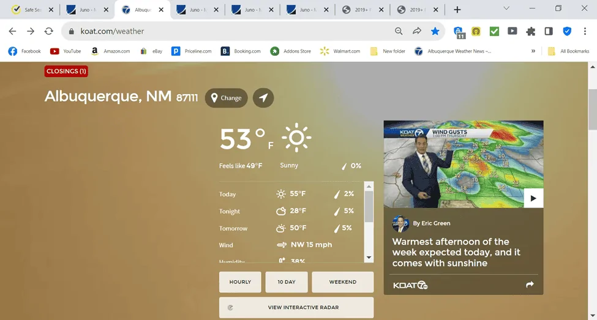Image resolution: width=597 pixels, height=320 pixels.
Task: Open the eBay bookmark
Action: point(151,51)
